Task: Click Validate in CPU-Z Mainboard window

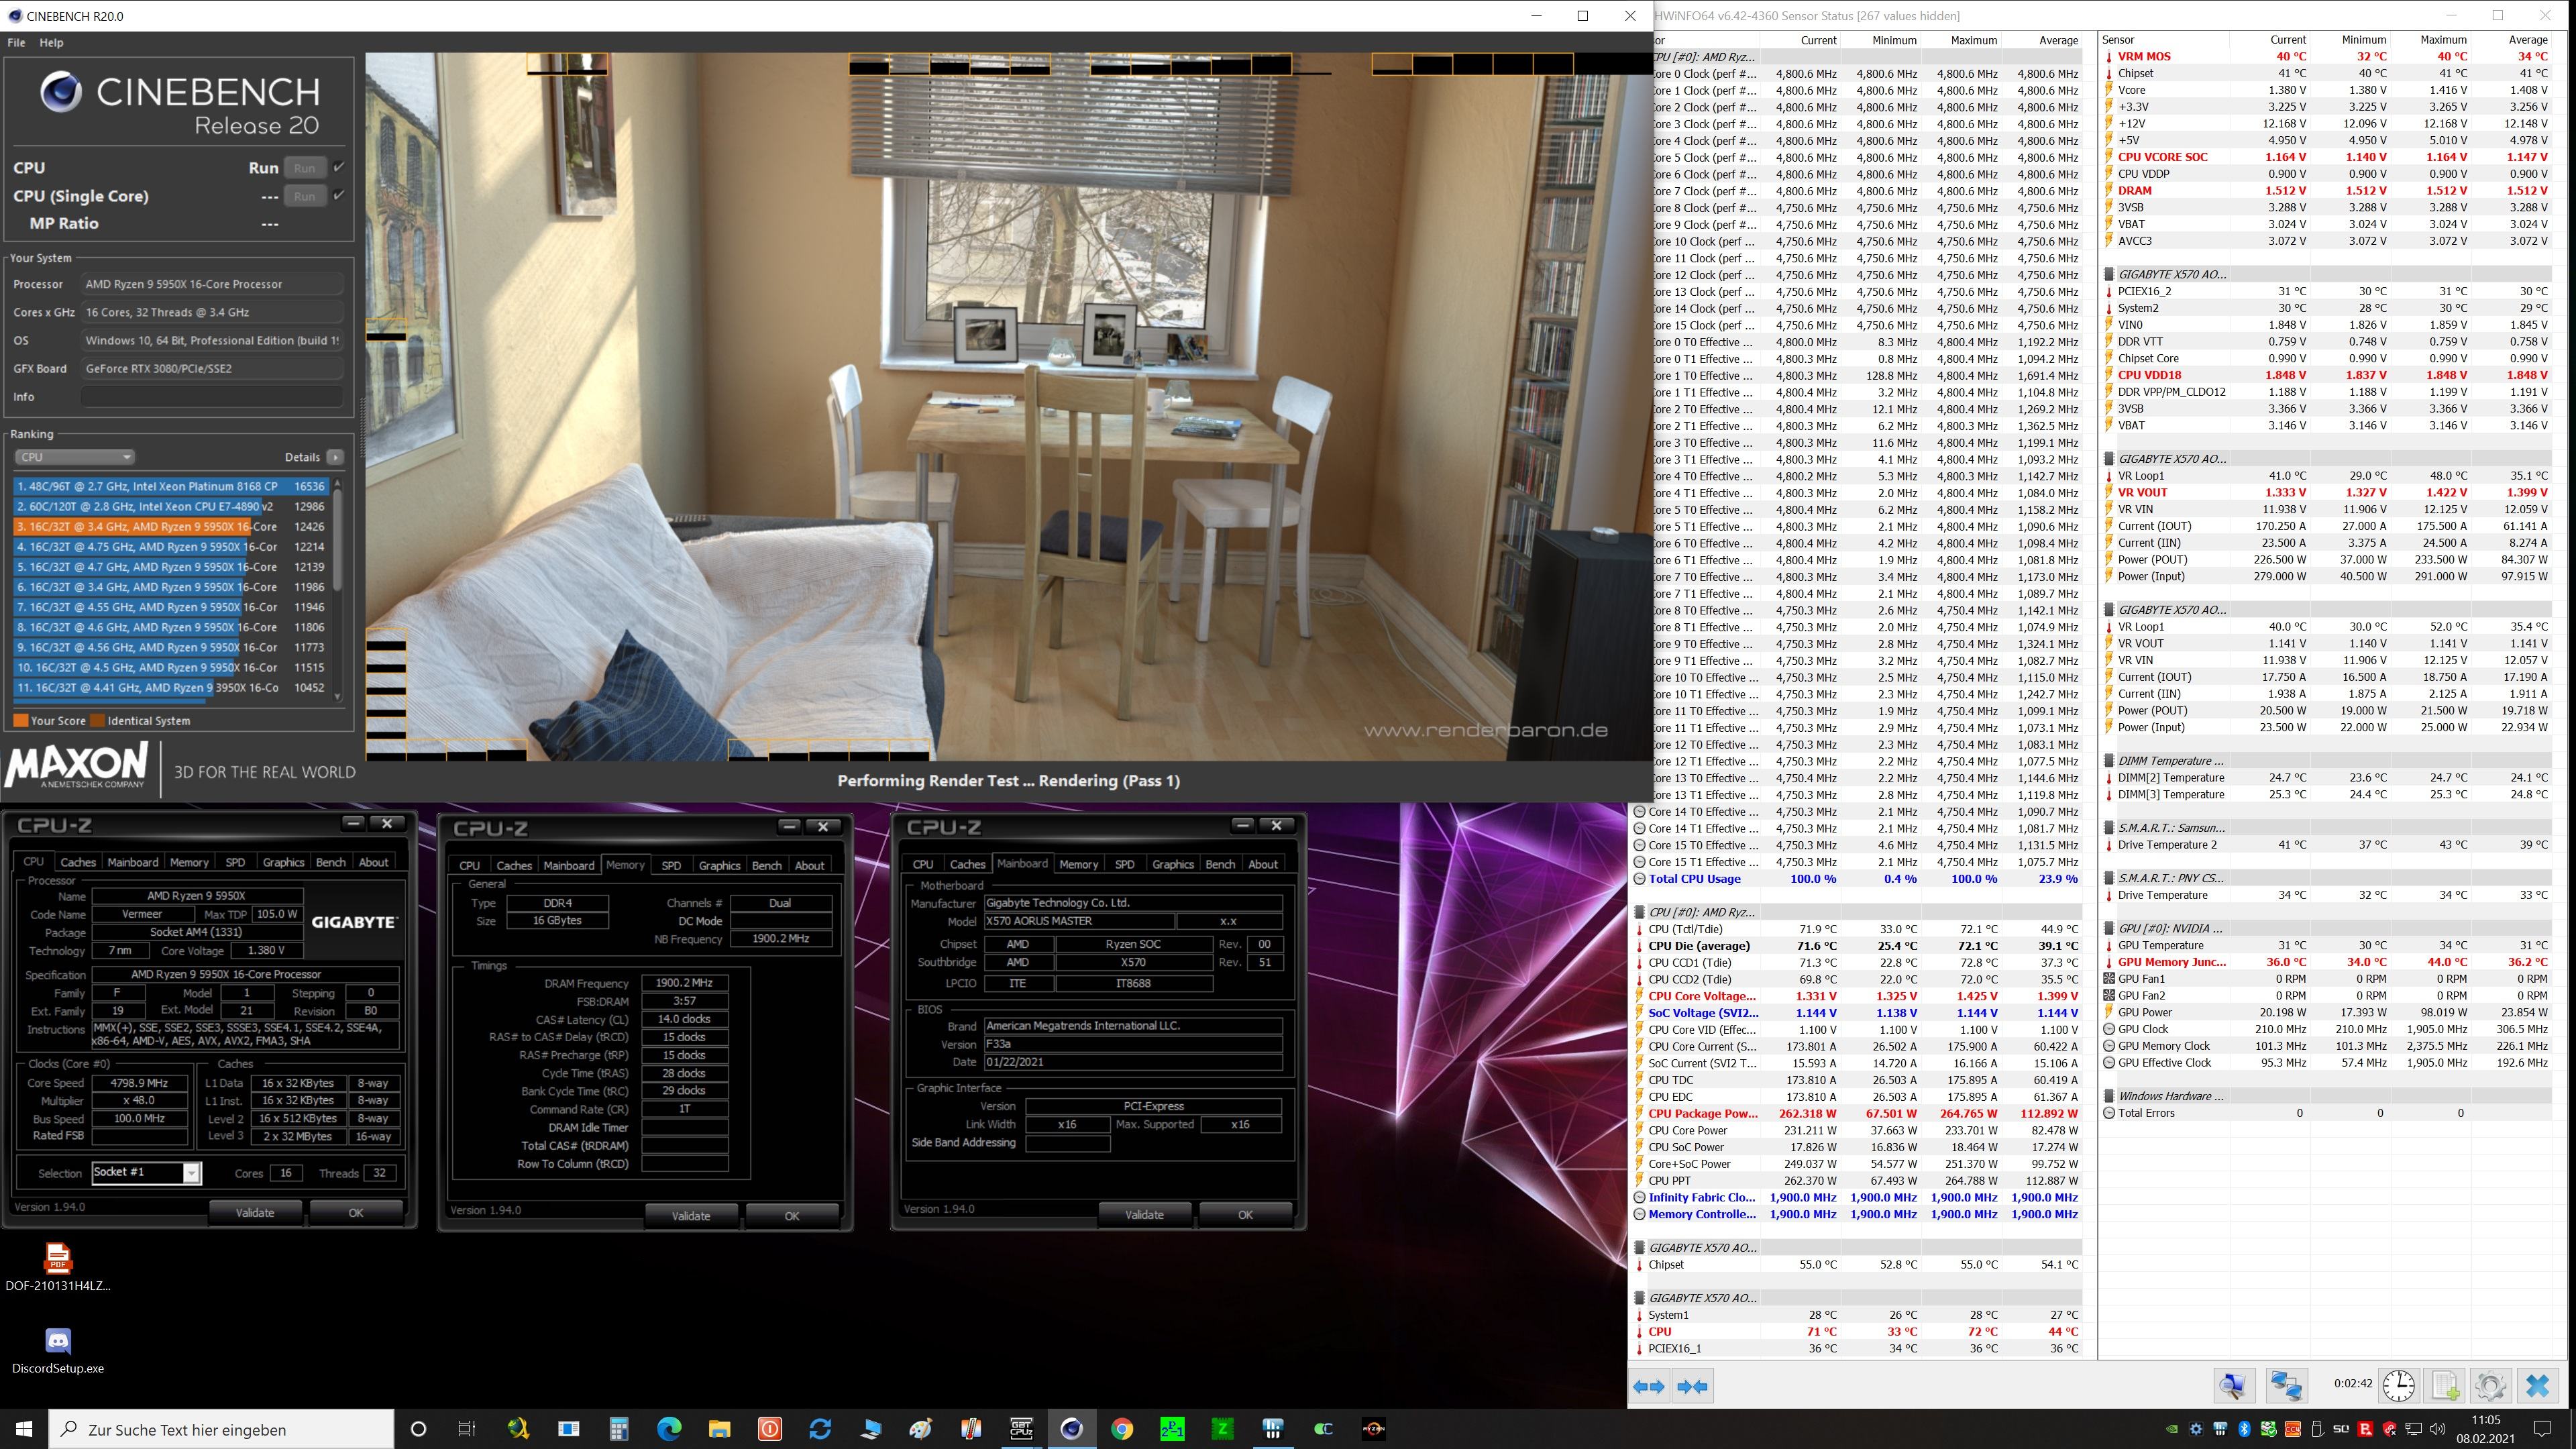Action: coord(1144,1215)
